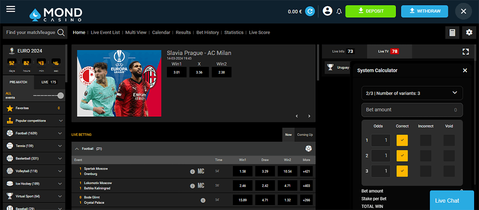Click the Football sport icon in the sidebar

[x=10, y=133]
